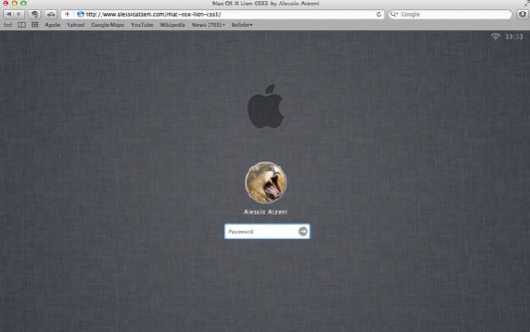Click the Wi-Fi status icon
530x332 pixels.
point(495,36)
